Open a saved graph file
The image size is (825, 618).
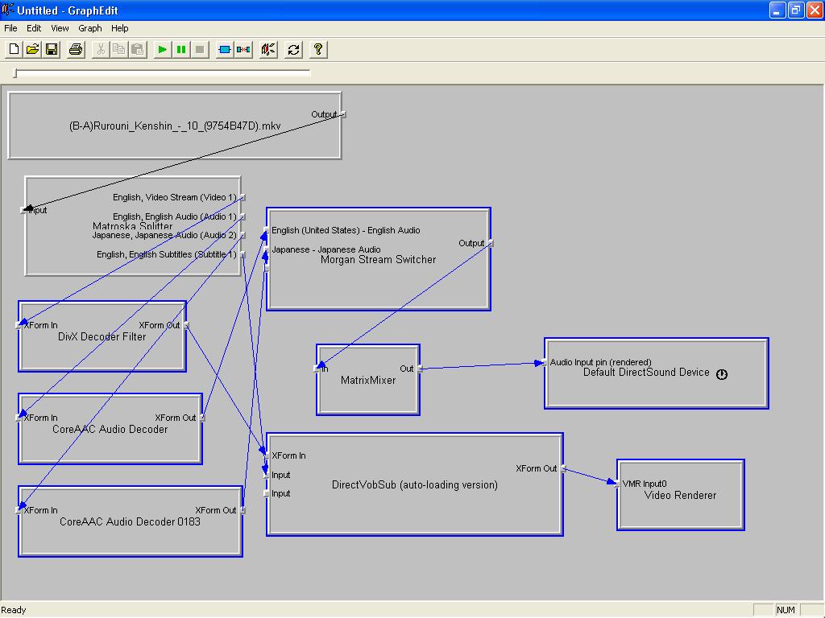coord(32,49)
